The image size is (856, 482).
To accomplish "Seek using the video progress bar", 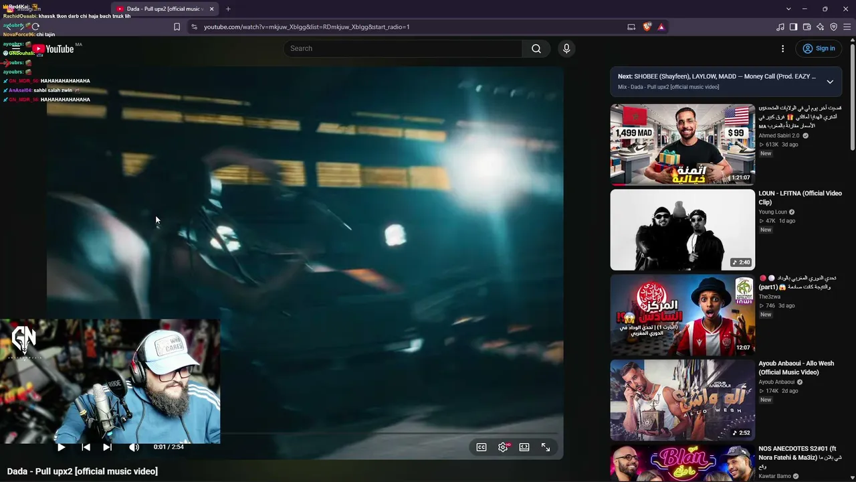I will point(304,434).
